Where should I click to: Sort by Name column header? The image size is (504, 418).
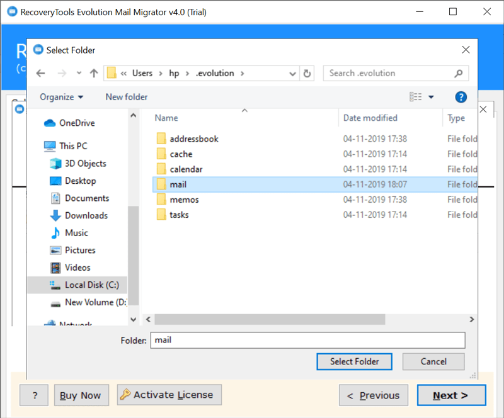coord(166,118)
